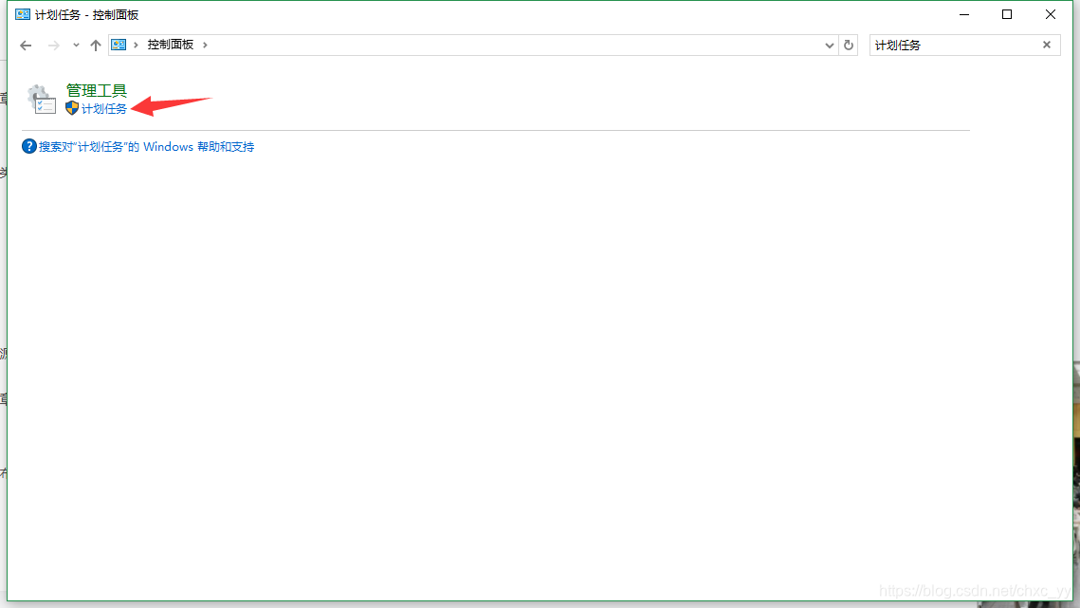Open the 管理工具 heading link
Viewport: 1080px width, 608px height.
pyautogui.click(x=97, y=90)
